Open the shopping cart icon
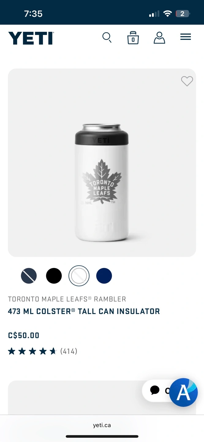This screenshot has height=442, width=204. click(x=133, y=38)
